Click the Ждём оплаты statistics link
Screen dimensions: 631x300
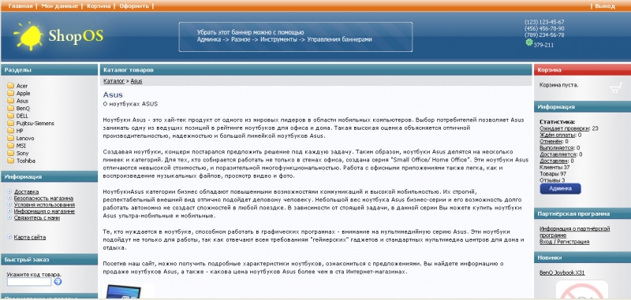(558, 135)
